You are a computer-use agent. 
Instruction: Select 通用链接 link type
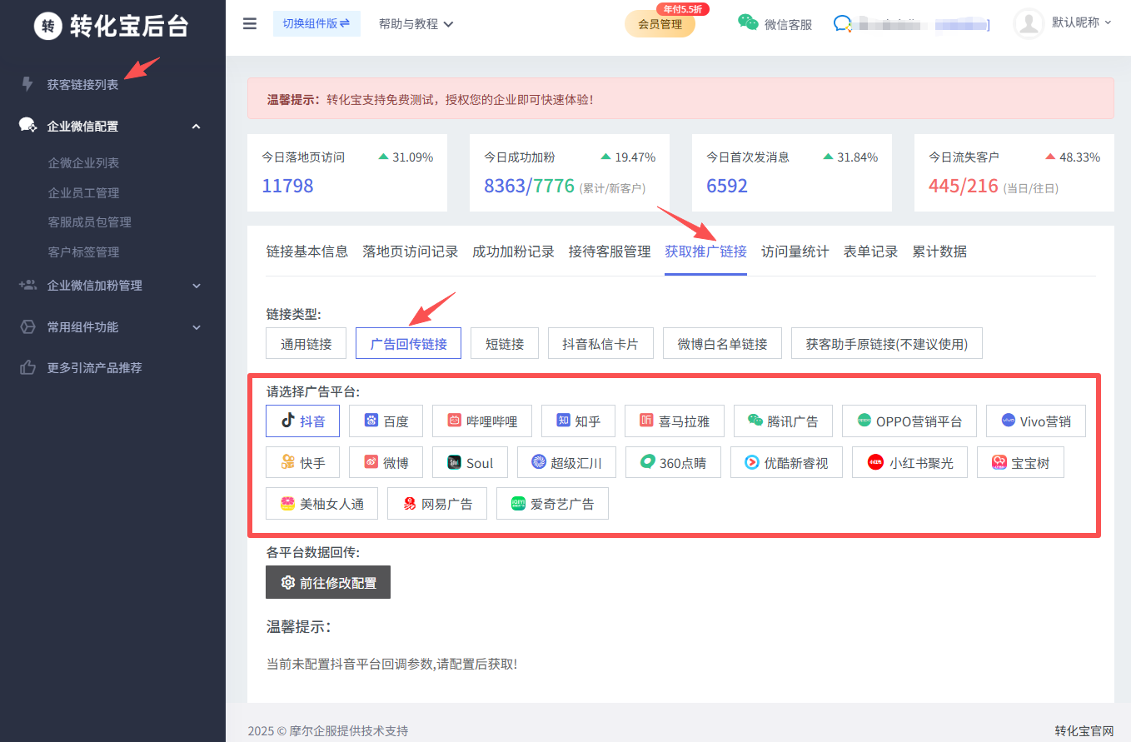coord(306,343)
